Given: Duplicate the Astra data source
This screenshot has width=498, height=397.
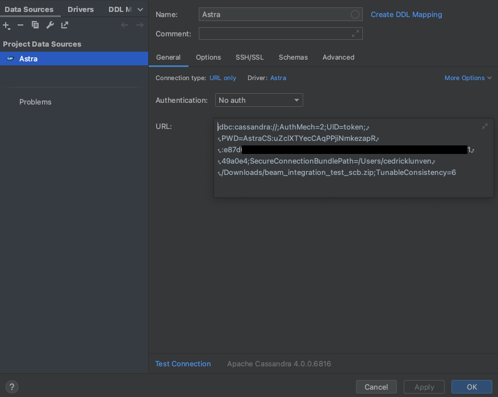Looking at the screenshot, I should (x=35, y=25).
